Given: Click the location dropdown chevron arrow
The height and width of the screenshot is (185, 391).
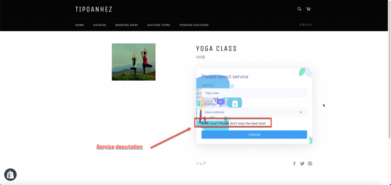Looking at the screenshot, I should 301,112.
